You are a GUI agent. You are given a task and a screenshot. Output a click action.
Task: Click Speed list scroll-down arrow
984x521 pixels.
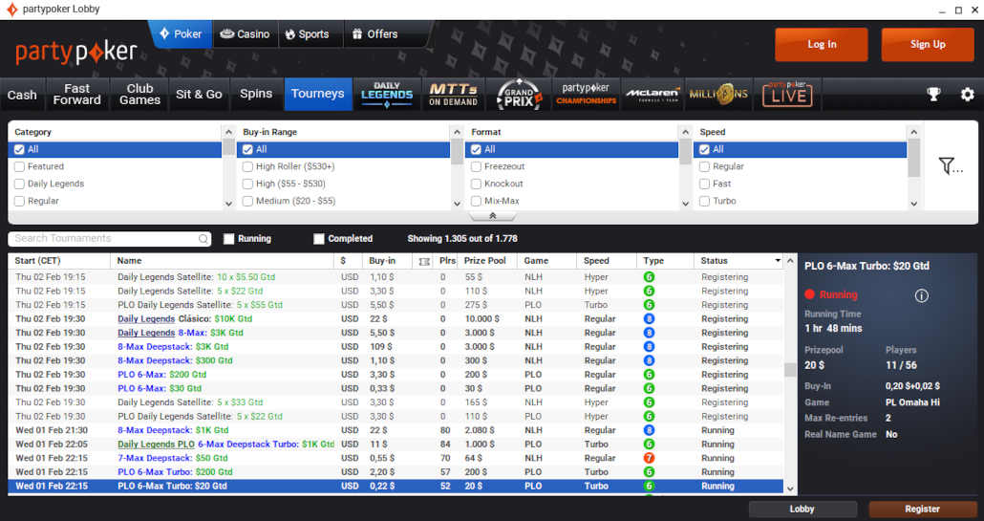(x=913, y=204)
